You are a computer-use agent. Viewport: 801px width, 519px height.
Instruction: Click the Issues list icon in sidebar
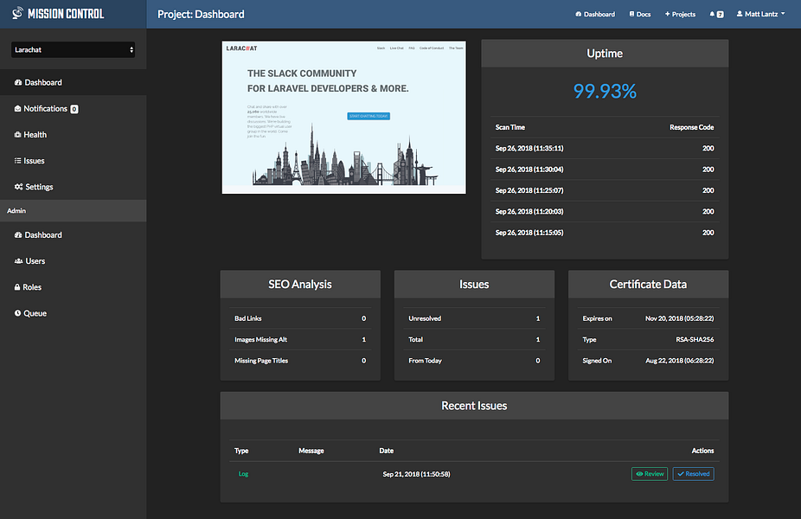point(18,160)
